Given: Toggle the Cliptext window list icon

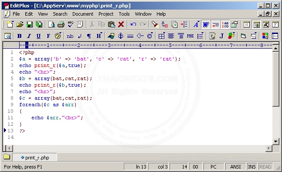Looking at the screenshot, I should 247,24.
